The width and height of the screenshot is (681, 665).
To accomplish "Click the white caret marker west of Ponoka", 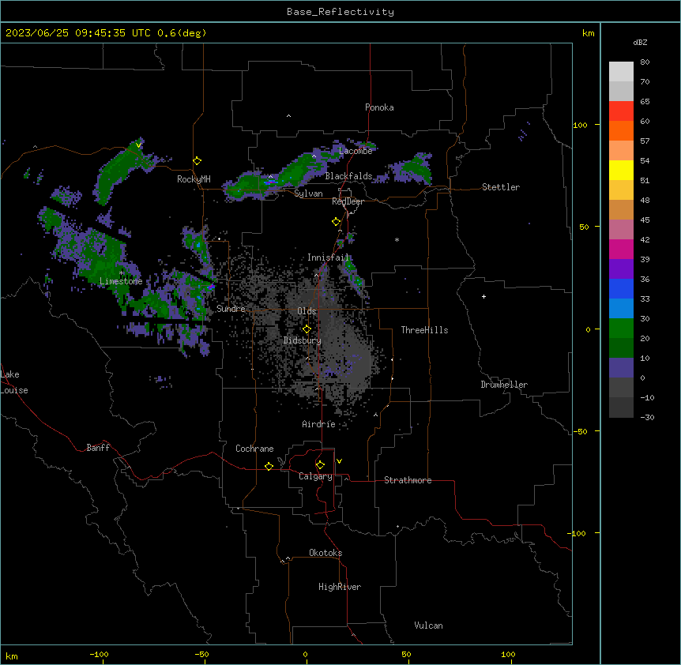I will pos(289,116).
